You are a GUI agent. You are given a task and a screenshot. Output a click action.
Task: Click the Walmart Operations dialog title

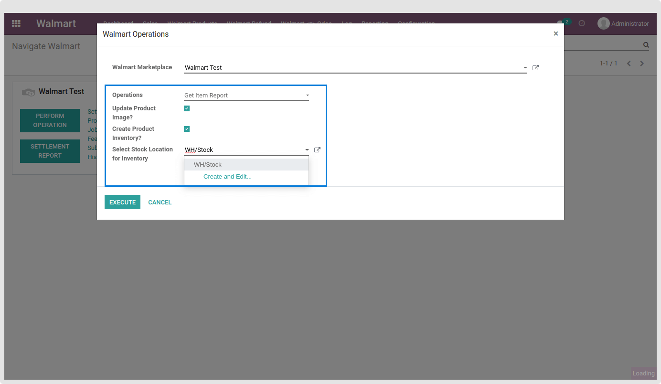tap(136, 34)
